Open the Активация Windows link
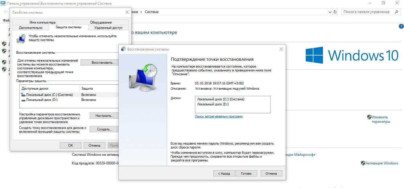The width and height of the screenshot is (404, 188). click(382, 163)
